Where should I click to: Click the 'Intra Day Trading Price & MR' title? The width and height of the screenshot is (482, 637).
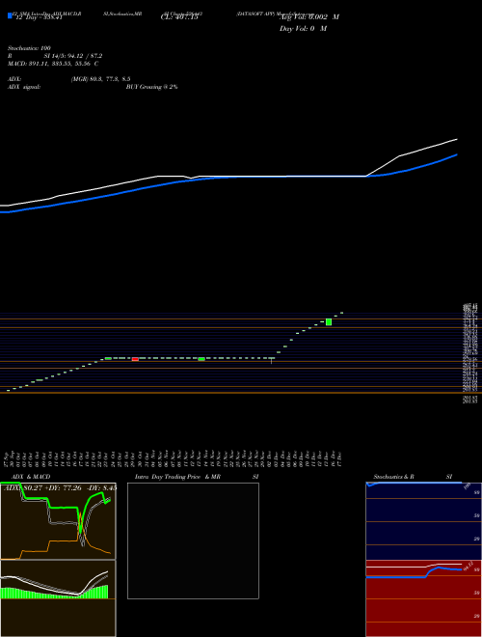(178, 477)
